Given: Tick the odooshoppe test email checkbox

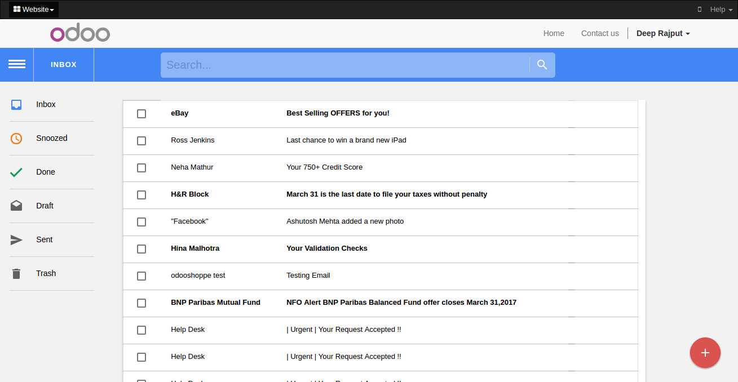Looking at the screenshot, I should coord(142,276).
